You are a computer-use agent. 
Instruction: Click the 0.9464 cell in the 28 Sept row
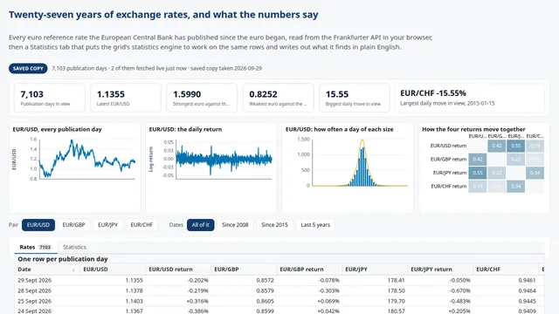tap(506, 290)
